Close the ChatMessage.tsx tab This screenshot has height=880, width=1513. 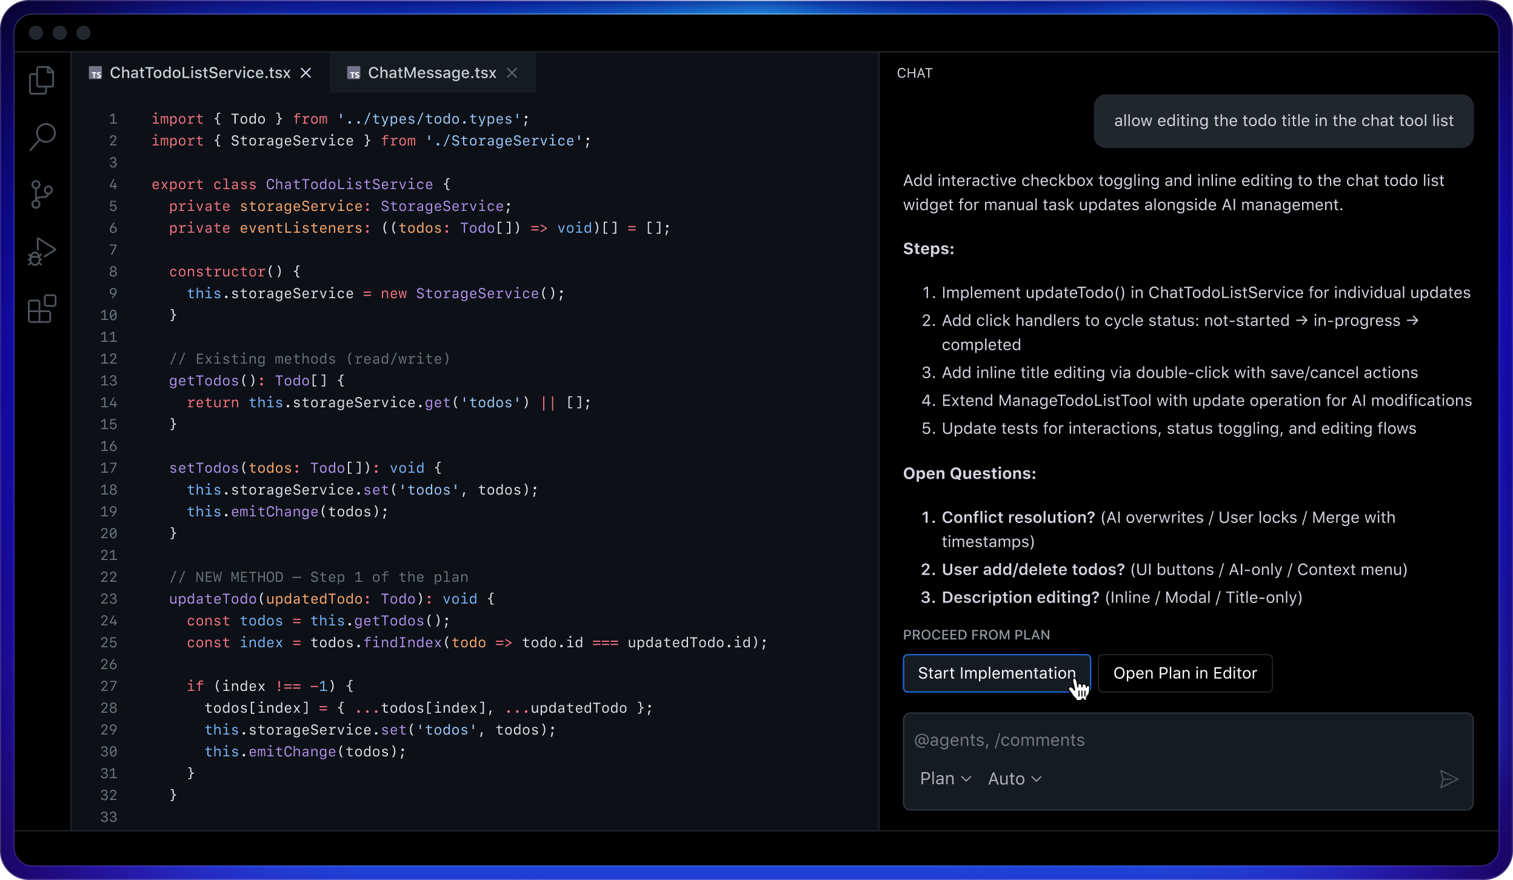512,72
